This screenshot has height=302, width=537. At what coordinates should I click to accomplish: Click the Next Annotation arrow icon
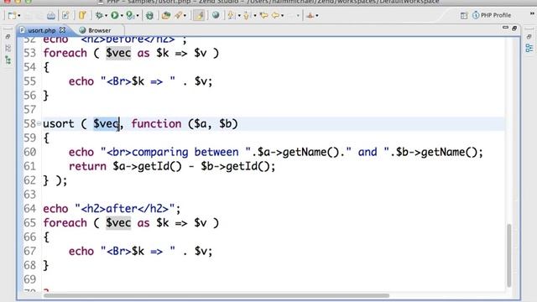(x=232, y=15)
